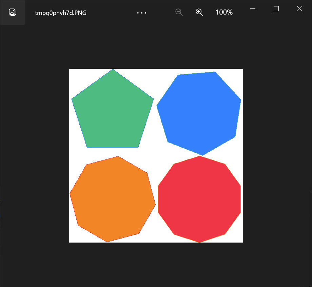Open the Photos app gallery icon
The image size is (312, 287).
pyautogui.click(x=12, y=12)
